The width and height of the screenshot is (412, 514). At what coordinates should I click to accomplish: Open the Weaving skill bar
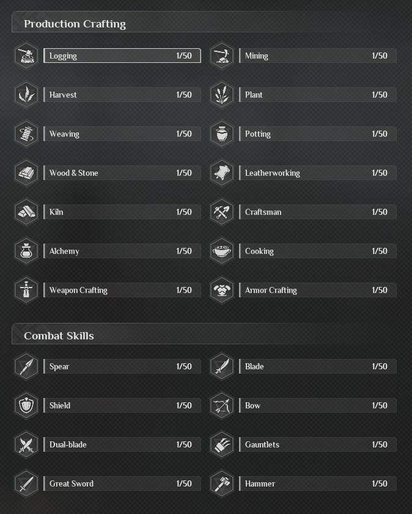122,134
